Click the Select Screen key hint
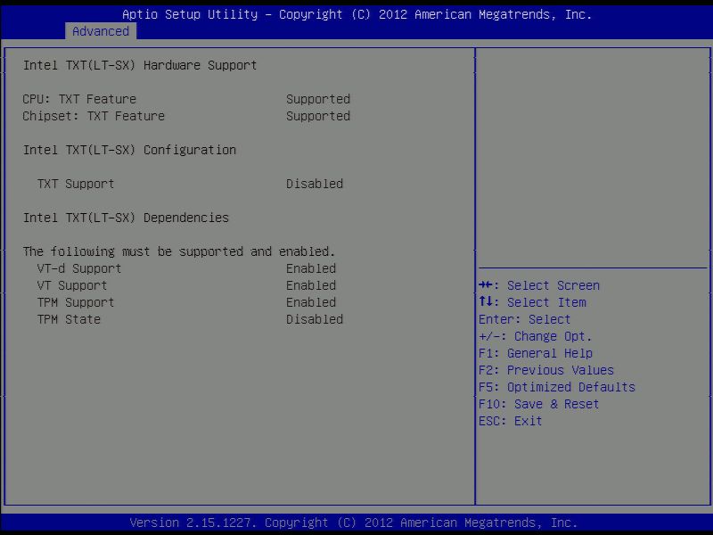 539,285
